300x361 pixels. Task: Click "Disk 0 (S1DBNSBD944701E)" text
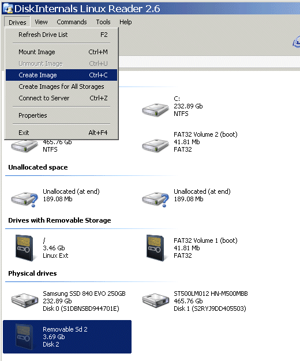click(x=81, y=309)
